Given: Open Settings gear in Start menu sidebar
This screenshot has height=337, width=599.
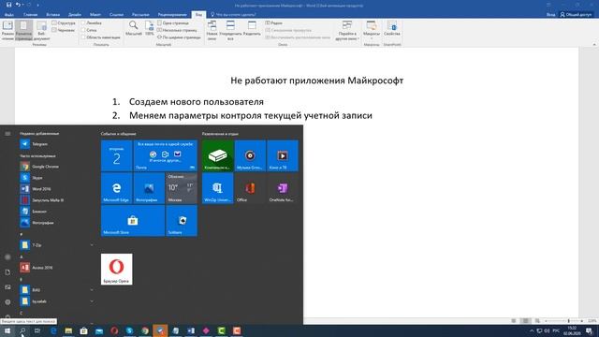Looking at the screenshot, I should point(7,301).
